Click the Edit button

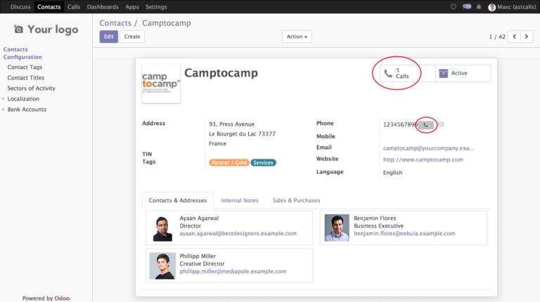[x=109, y=37]
